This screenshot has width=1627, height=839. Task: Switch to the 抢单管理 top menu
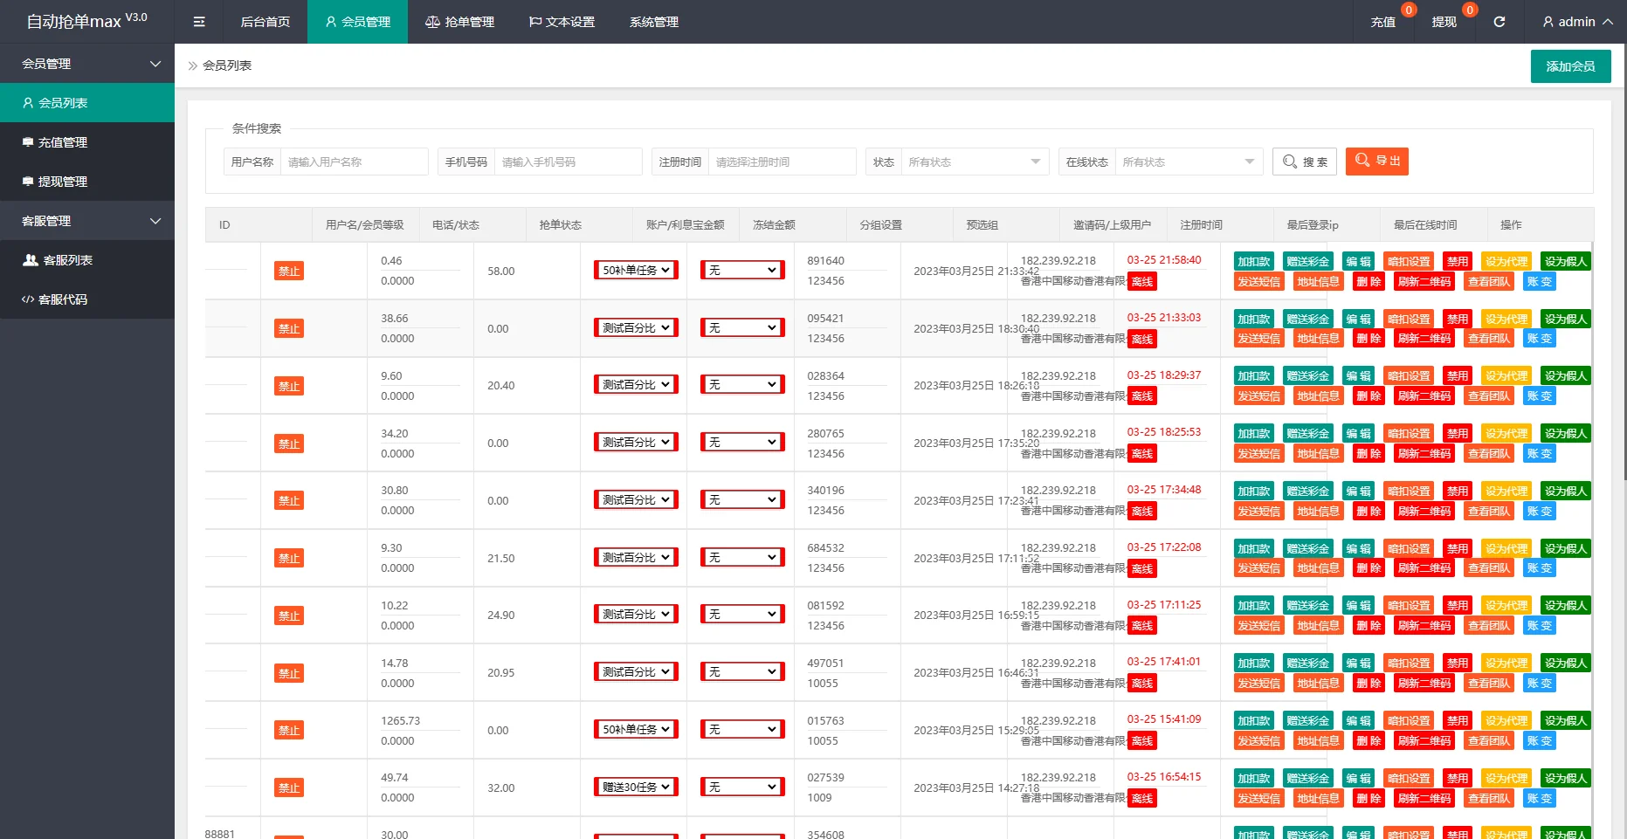pyautogui.click(x=460, y=22)
